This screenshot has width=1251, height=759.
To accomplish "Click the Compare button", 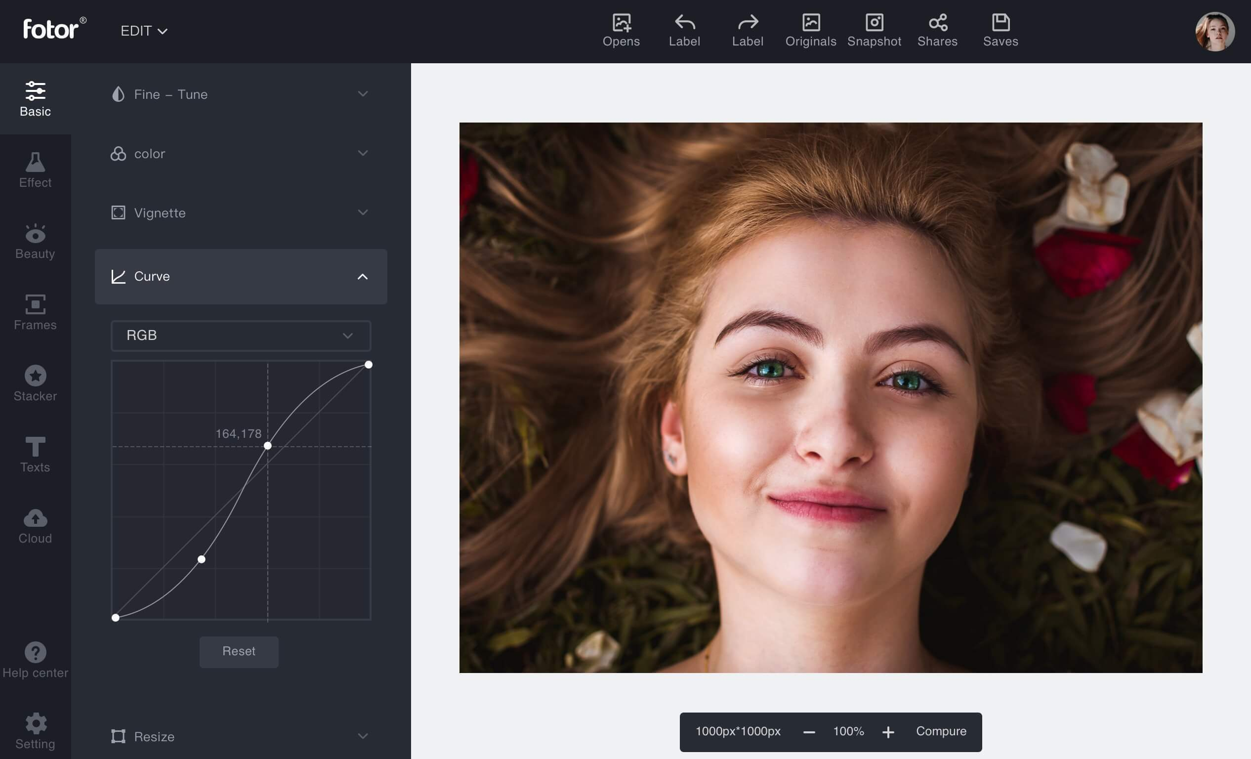I will click(941, 731).
